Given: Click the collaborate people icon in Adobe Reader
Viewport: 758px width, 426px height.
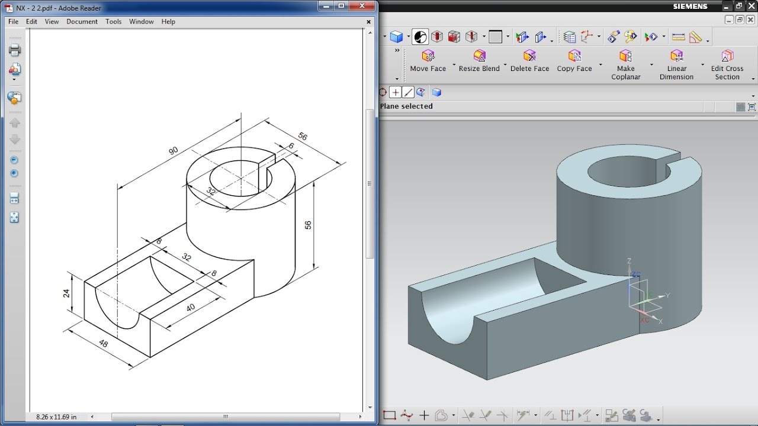Looking at the screenshot, I should tap(15, 69).
